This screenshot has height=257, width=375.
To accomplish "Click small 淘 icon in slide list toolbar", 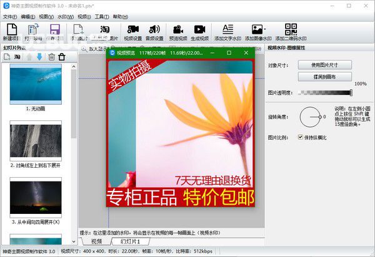I will (x=17, y=57).
